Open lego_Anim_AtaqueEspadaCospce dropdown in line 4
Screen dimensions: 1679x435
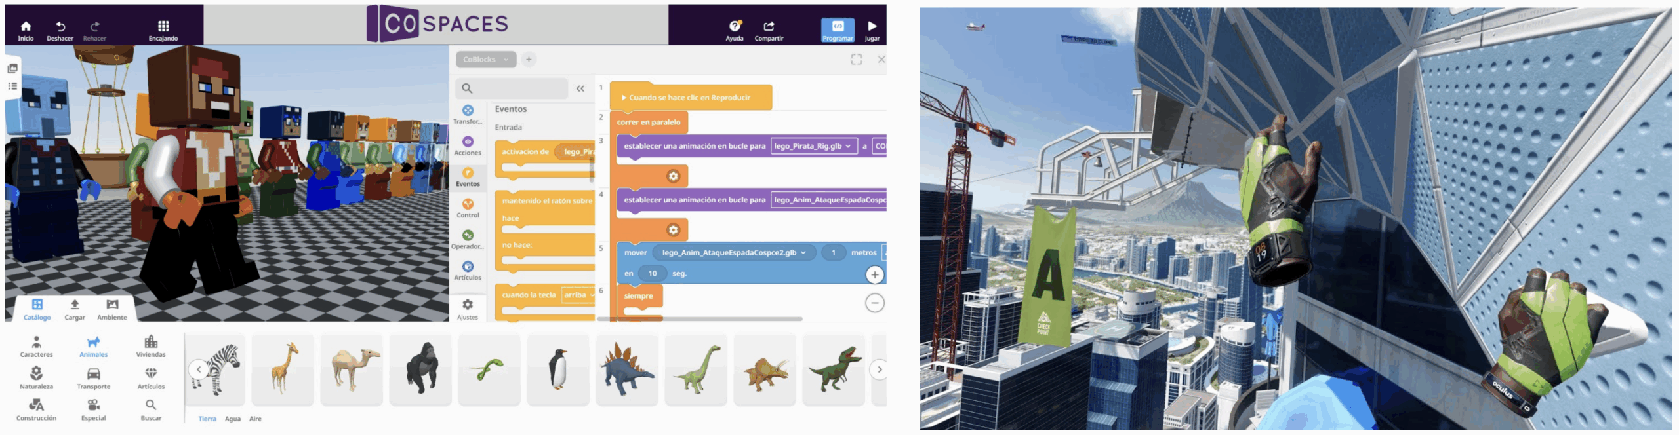click(828, 200)
